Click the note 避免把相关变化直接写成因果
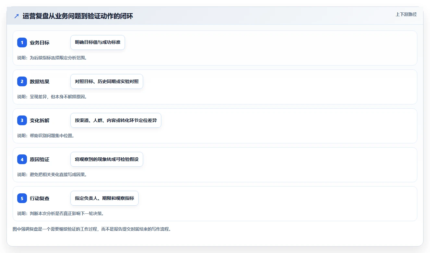Screen dimensions: 430x253 point(58,175)
